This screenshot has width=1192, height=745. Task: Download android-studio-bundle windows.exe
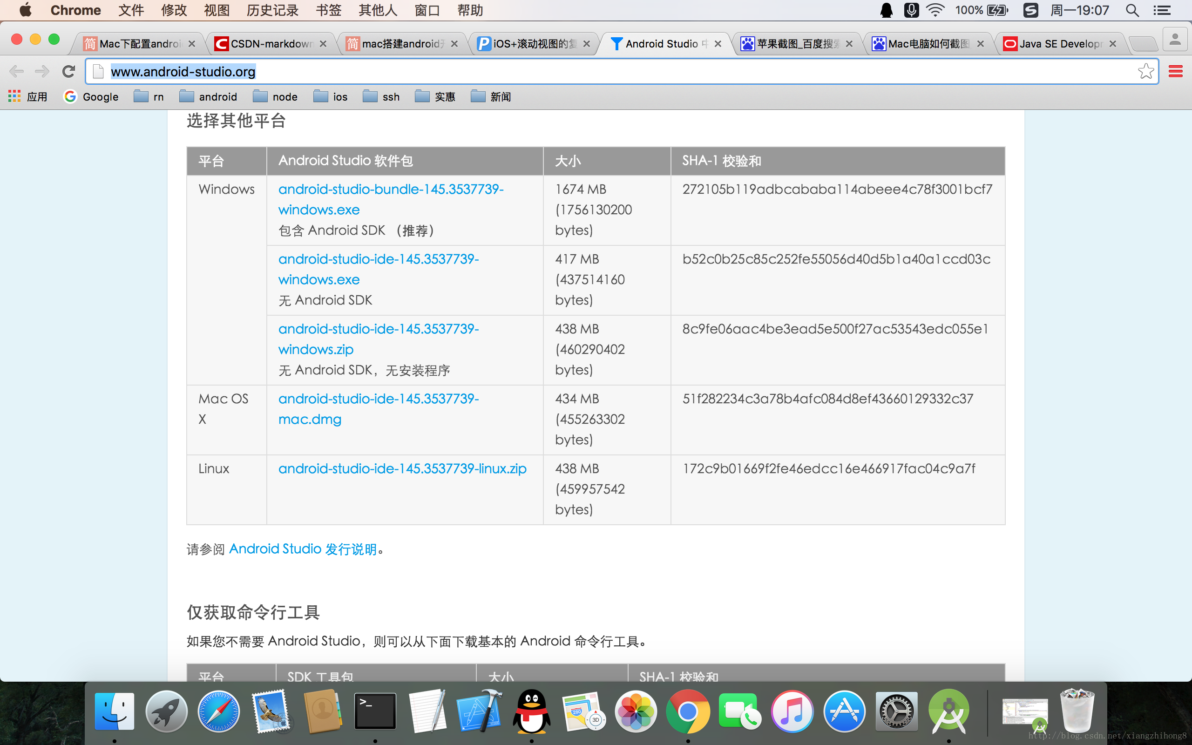(x=391, y=199)
